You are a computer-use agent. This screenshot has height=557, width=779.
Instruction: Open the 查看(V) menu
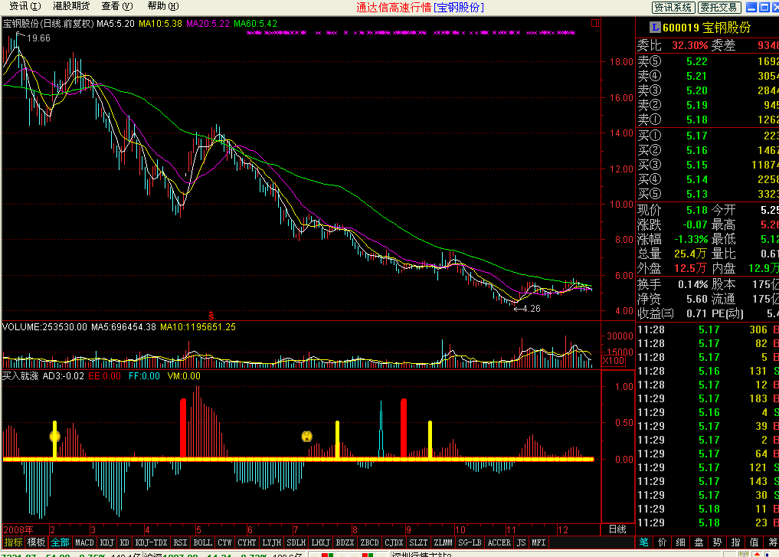116,6
